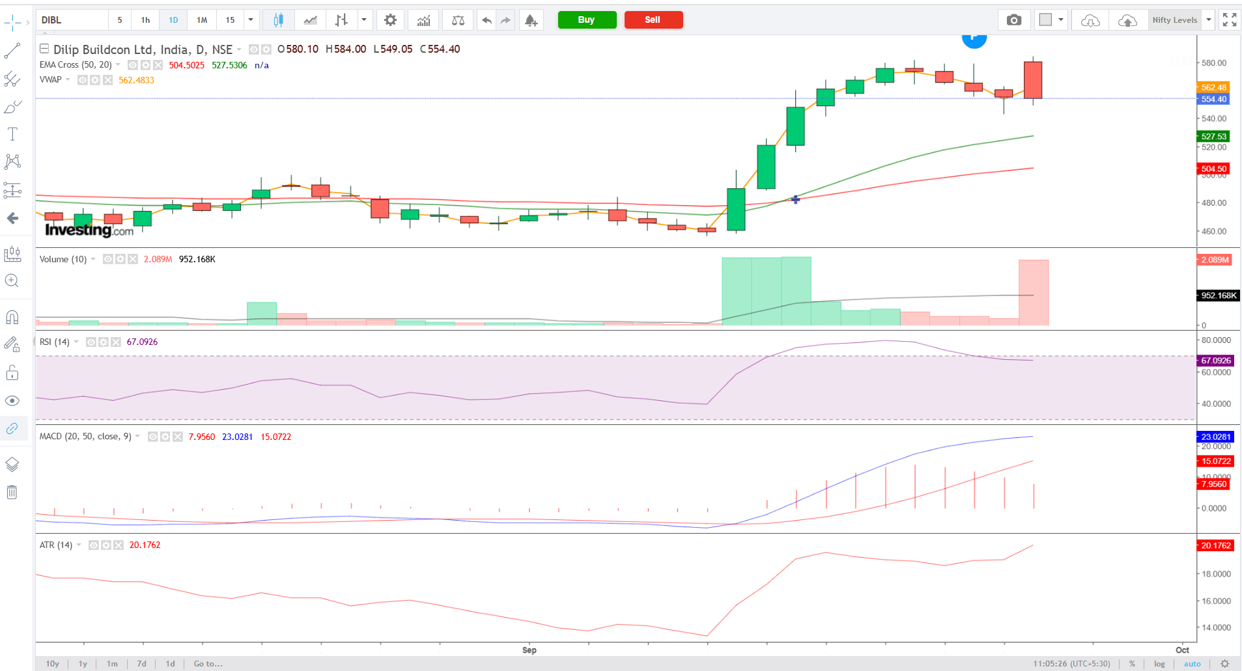Click the trash icon to remove drawings

coord(12,492)
